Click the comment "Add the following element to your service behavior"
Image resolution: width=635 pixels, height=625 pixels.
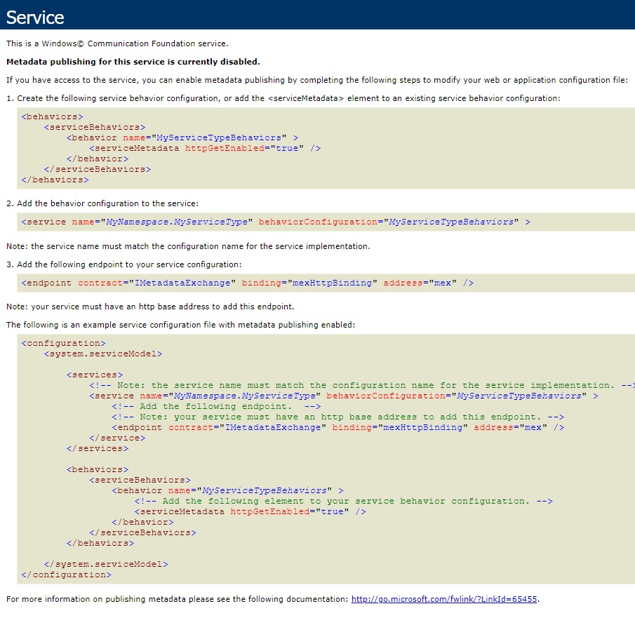click(344, 501)
